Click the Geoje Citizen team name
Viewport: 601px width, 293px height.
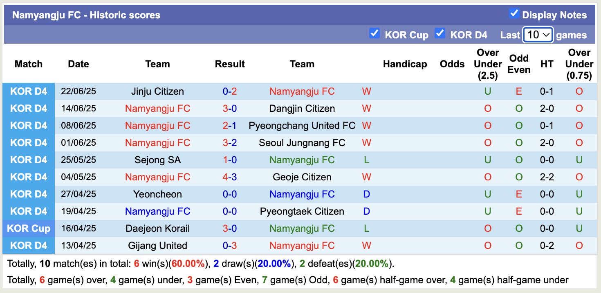pos(302,177)
